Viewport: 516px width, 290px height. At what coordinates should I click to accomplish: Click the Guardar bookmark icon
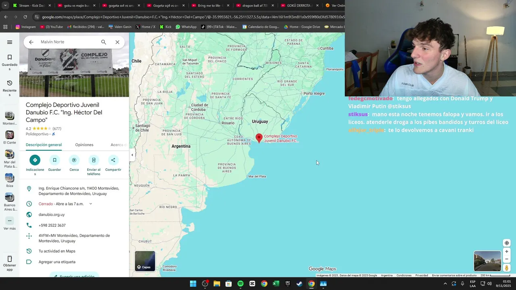point(54,160)
